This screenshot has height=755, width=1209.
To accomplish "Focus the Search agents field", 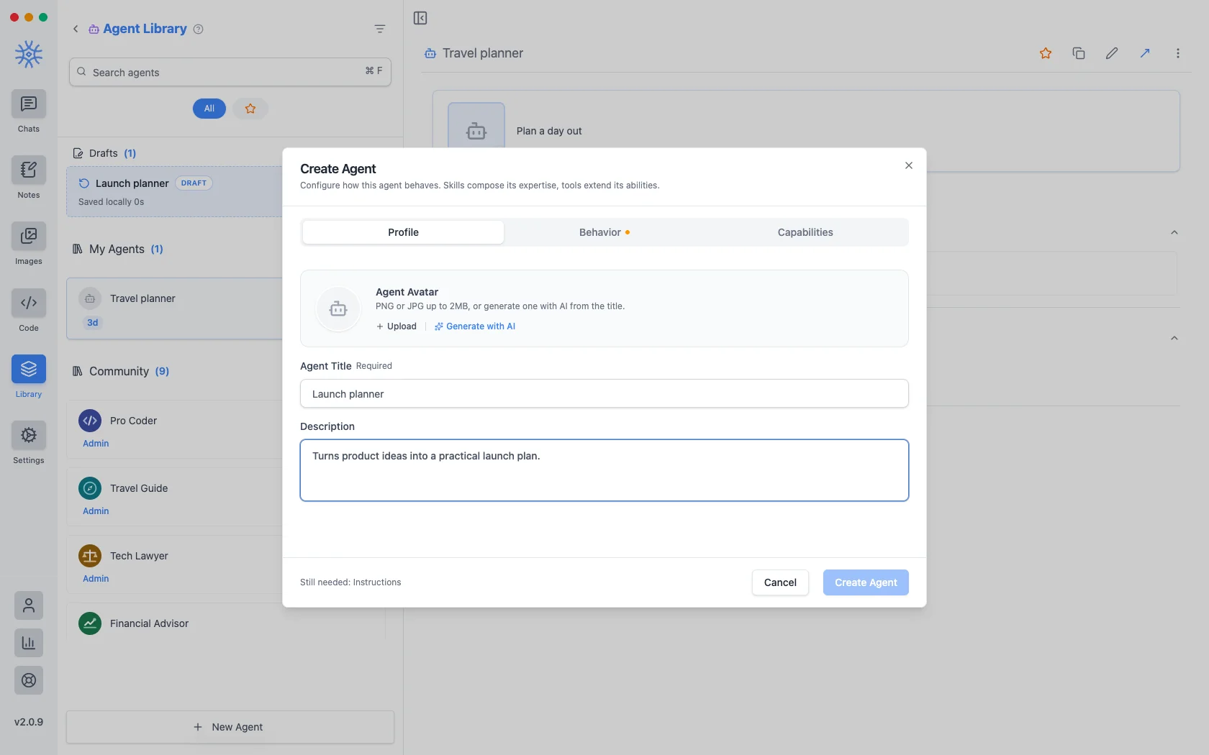I will [x=230, y=72].
